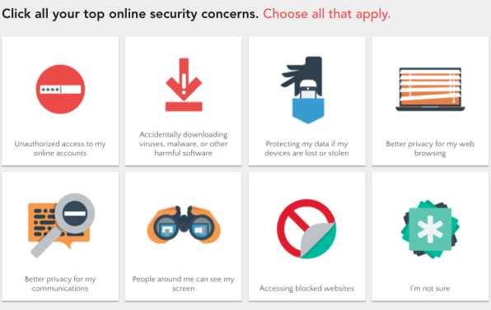Viewport: 491px width, 310px height.
Task: Click the red bar under the download arrow
Action: (x=184, y=107)
